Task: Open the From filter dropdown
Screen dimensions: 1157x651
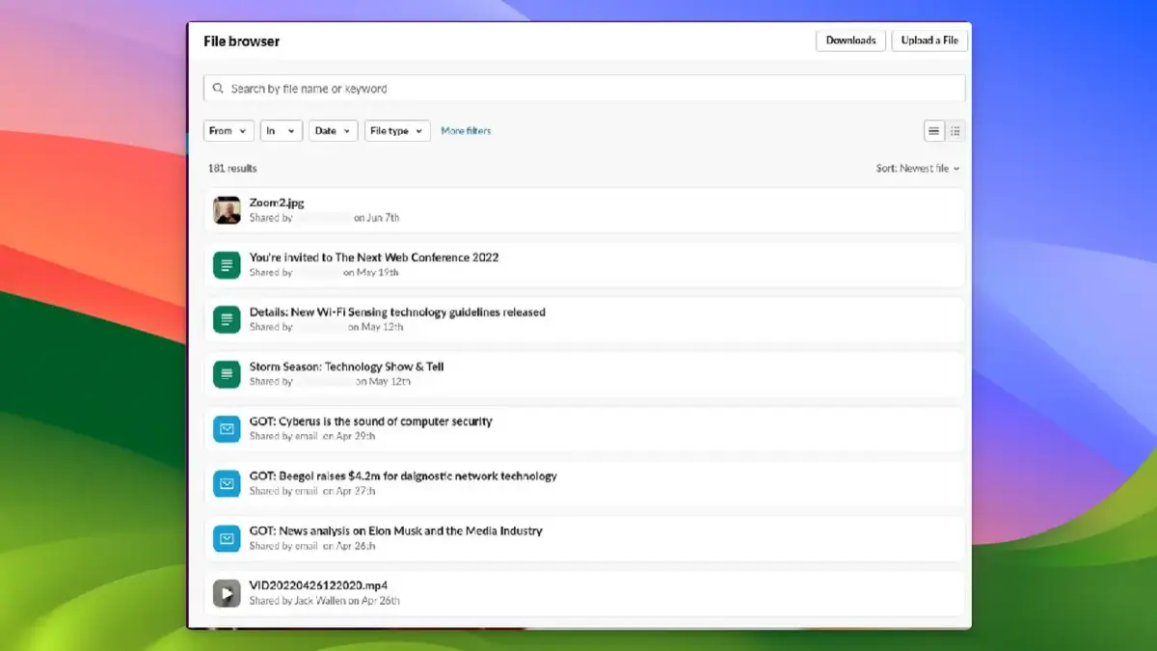Action: click(228, 130)
